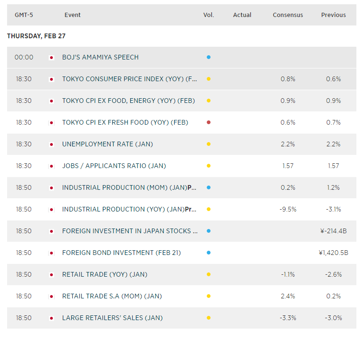The height and width of the screenshot is (339, 363).
Task: Click previous value 0.7% for Tokyo CPI ex Fresh Food
Action: click(333, 122)
